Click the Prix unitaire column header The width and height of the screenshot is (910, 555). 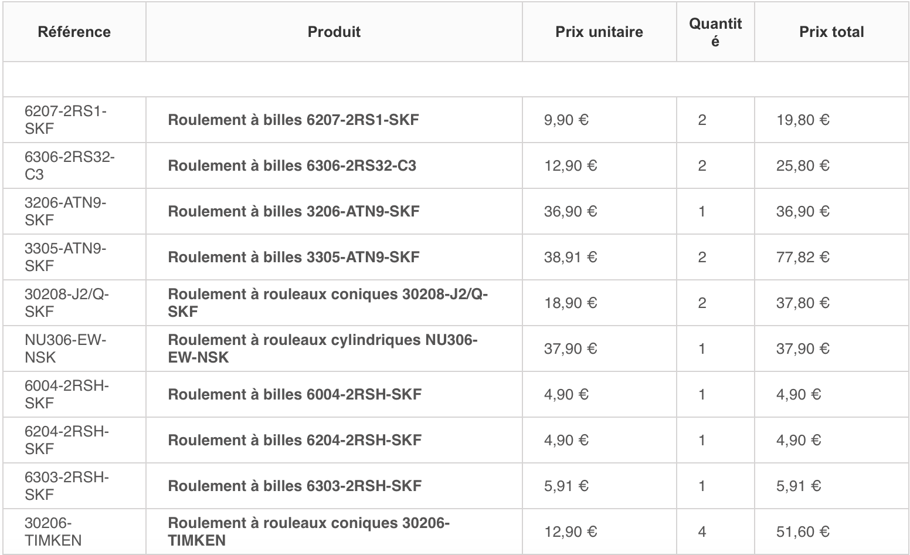[x=599, y=32]
